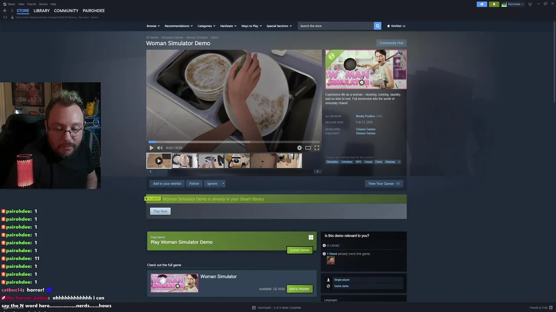This screenshot has width=556, height=312.
Task: Click the Steam announcements megaphone icon
Action: 482,4
